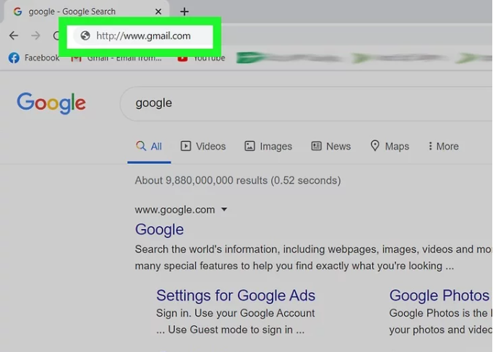Close the Google Search tab
Screen dimensions: 493x352
click(158, 12)
